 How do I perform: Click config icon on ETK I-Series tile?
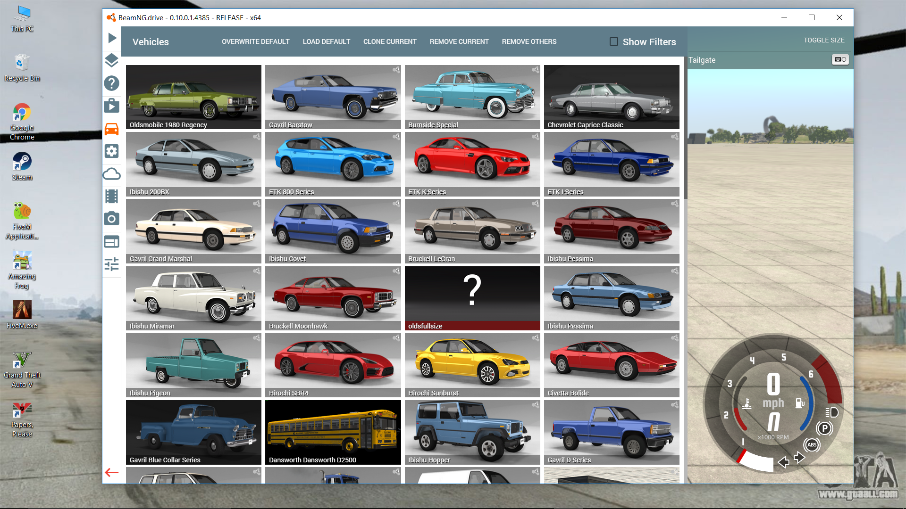tap(675, 137)
